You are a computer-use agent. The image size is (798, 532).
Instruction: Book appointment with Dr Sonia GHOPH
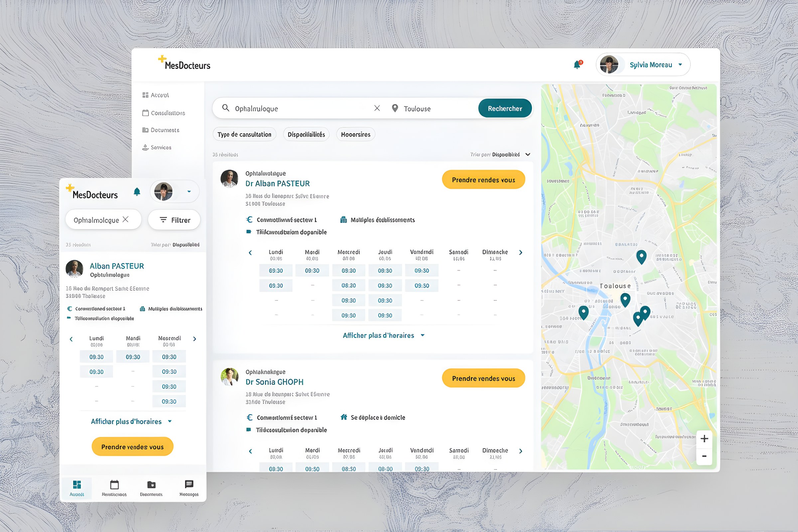483,378
